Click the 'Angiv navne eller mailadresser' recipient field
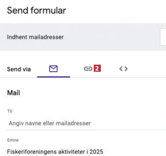The width and height of the screenshot is (166, 156). click(86, 123)
